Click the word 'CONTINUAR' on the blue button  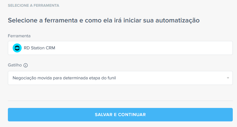132,115
